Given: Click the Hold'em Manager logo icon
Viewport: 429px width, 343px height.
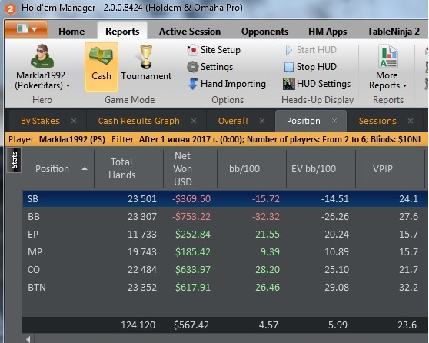Looking at the screenshot, I should [11, 8].
